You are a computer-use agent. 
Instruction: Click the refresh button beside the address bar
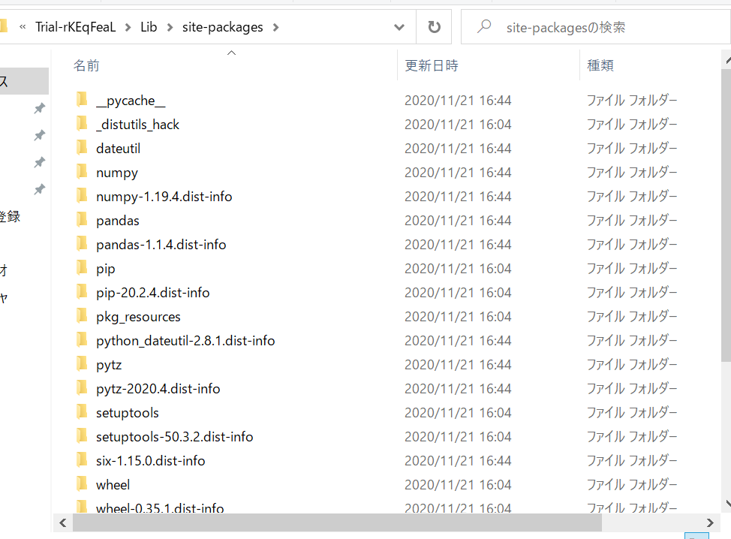(x=434, y=27)
